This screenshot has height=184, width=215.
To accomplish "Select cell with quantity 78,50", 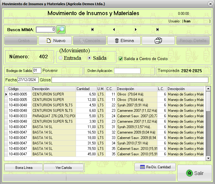I will click(86, 149).
